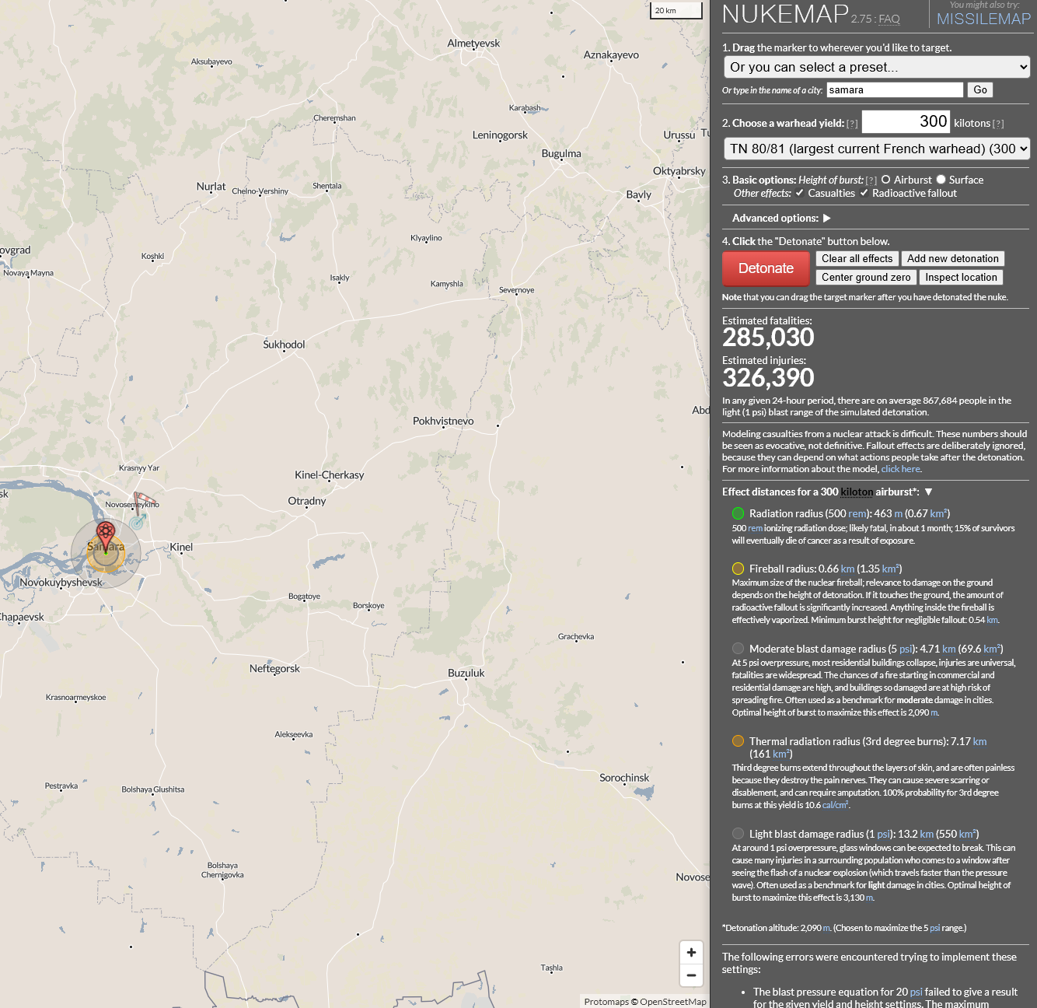This screenshot has width=1037, height=1008.
Task: Click the 'Sorochinsk' city label on map
Action: (x=624, y=778)
